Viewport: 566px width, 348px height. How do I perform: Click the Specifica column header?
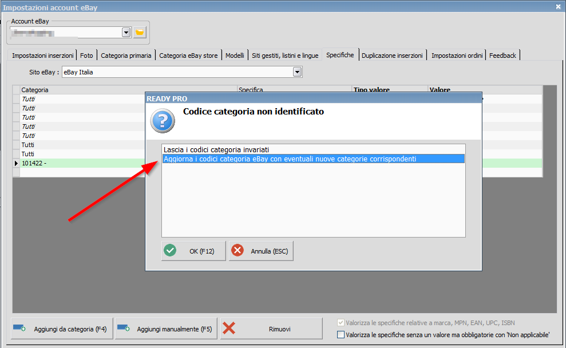(x=294, y=89)
